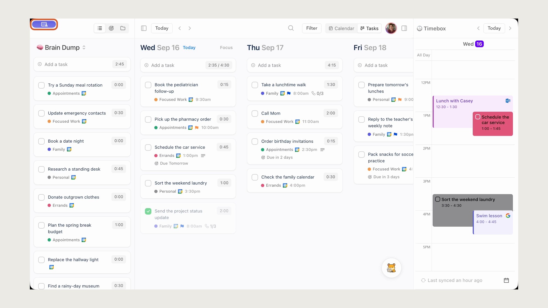Image resolution: width=548 pixels, height=308 pixels.
Task: Open the hamster assistant icon
Action: 391,268
